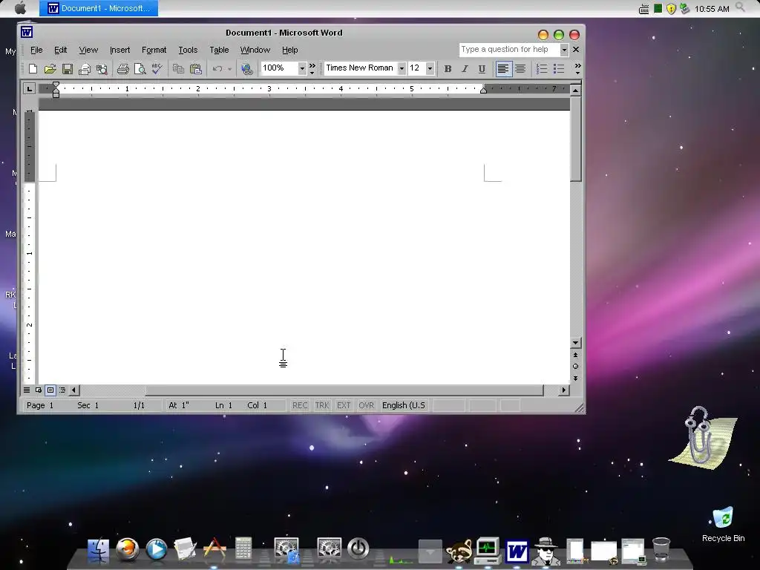Open the Format menu
The height and width of the screenshot is (570, 760).
pos(154,50)
